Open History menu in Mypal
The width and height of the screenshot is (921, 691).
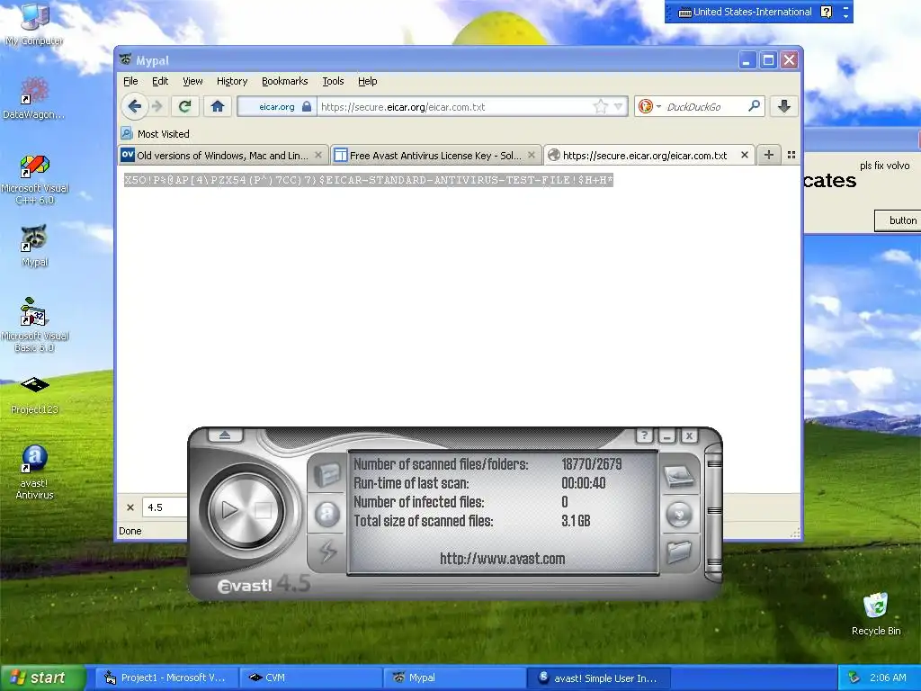click(x=232, y=81)
